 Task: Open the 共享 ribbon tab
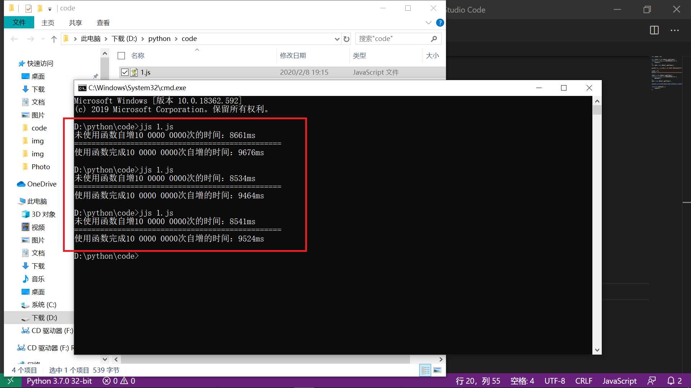tap(76, 23)
